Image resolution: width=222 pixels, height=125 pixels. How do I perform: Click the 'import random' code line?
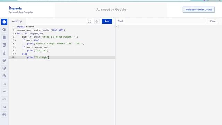pyautogui.click(x=25, y=27)
